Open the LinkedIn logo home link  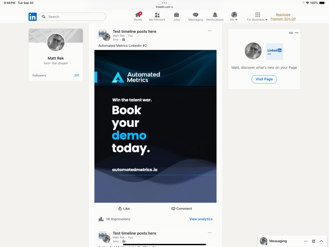click(32, 17)
